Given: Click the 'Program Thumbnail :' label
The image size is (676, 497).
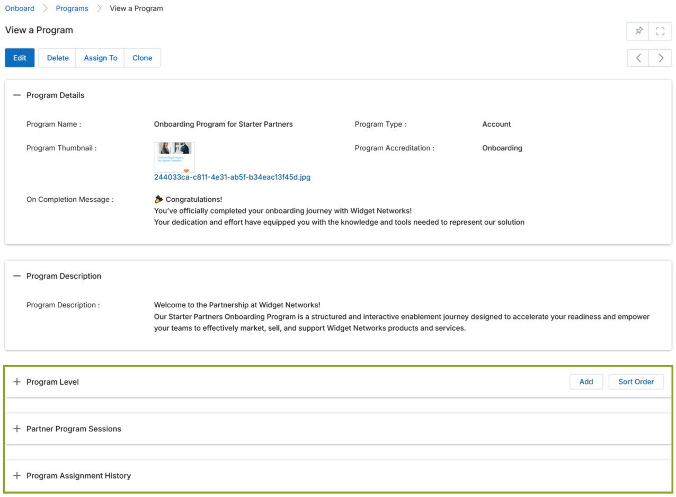Looking at the screenshot, I should click(61, 148).
